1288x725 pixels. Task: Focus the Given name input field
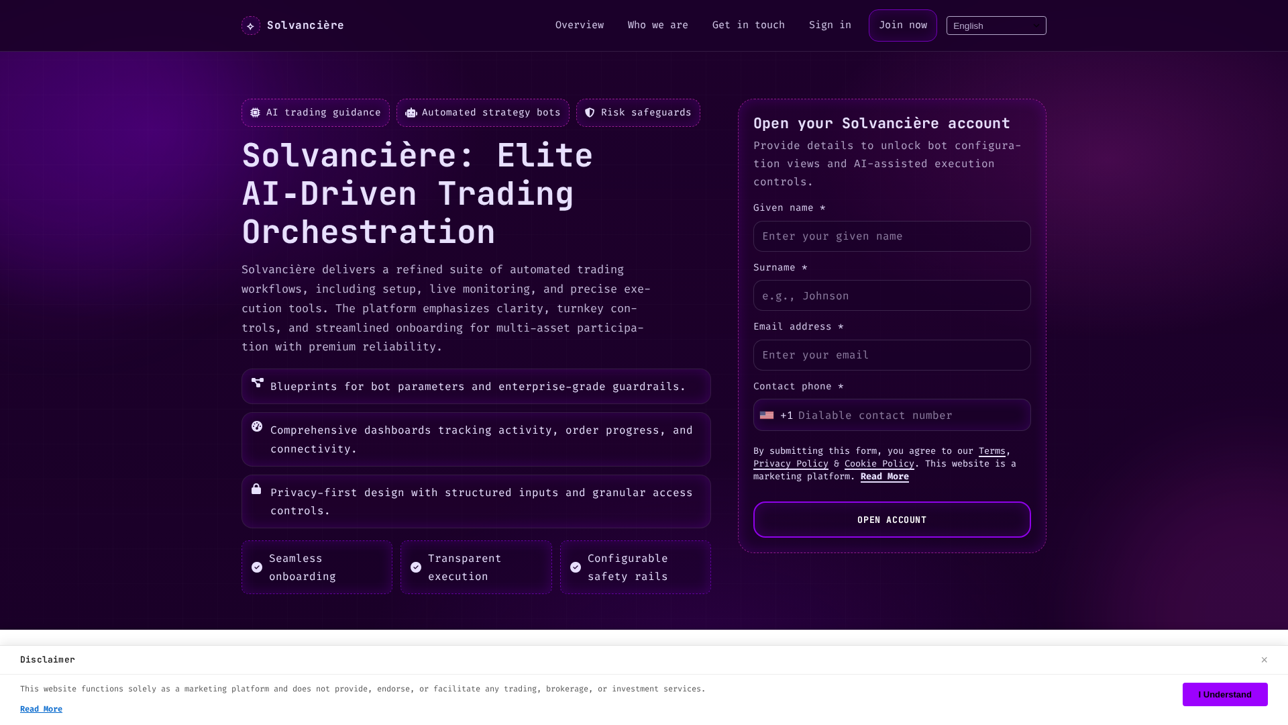892,236
